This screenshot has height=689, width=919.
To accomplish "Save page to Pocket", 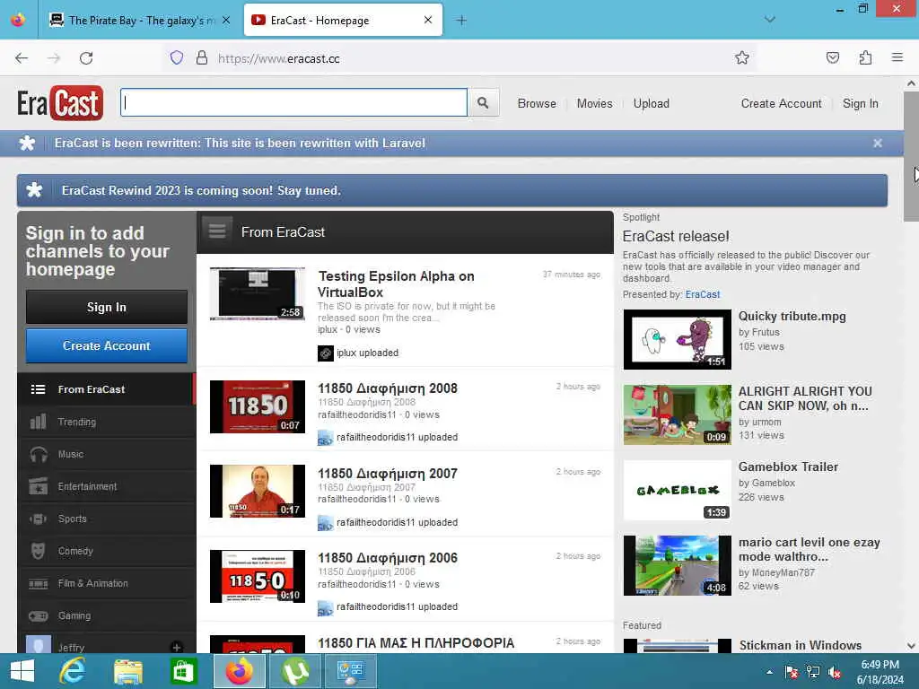I will (x=832, y=58).
